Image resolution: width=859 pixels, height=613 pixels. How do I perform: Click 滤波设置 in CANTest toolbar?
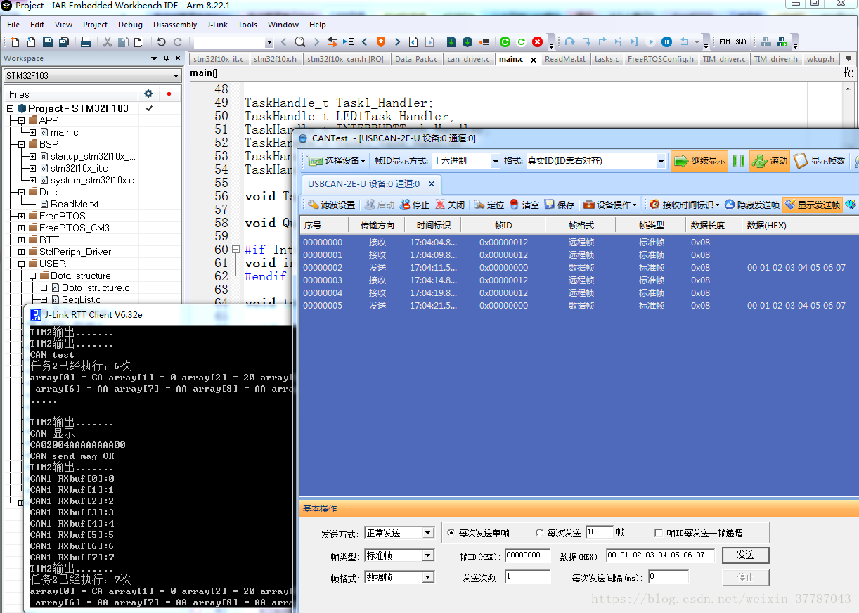331,205
